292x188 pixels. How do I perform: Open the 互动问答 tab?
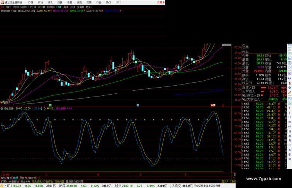pyautogui.click(x=59, y=181)
